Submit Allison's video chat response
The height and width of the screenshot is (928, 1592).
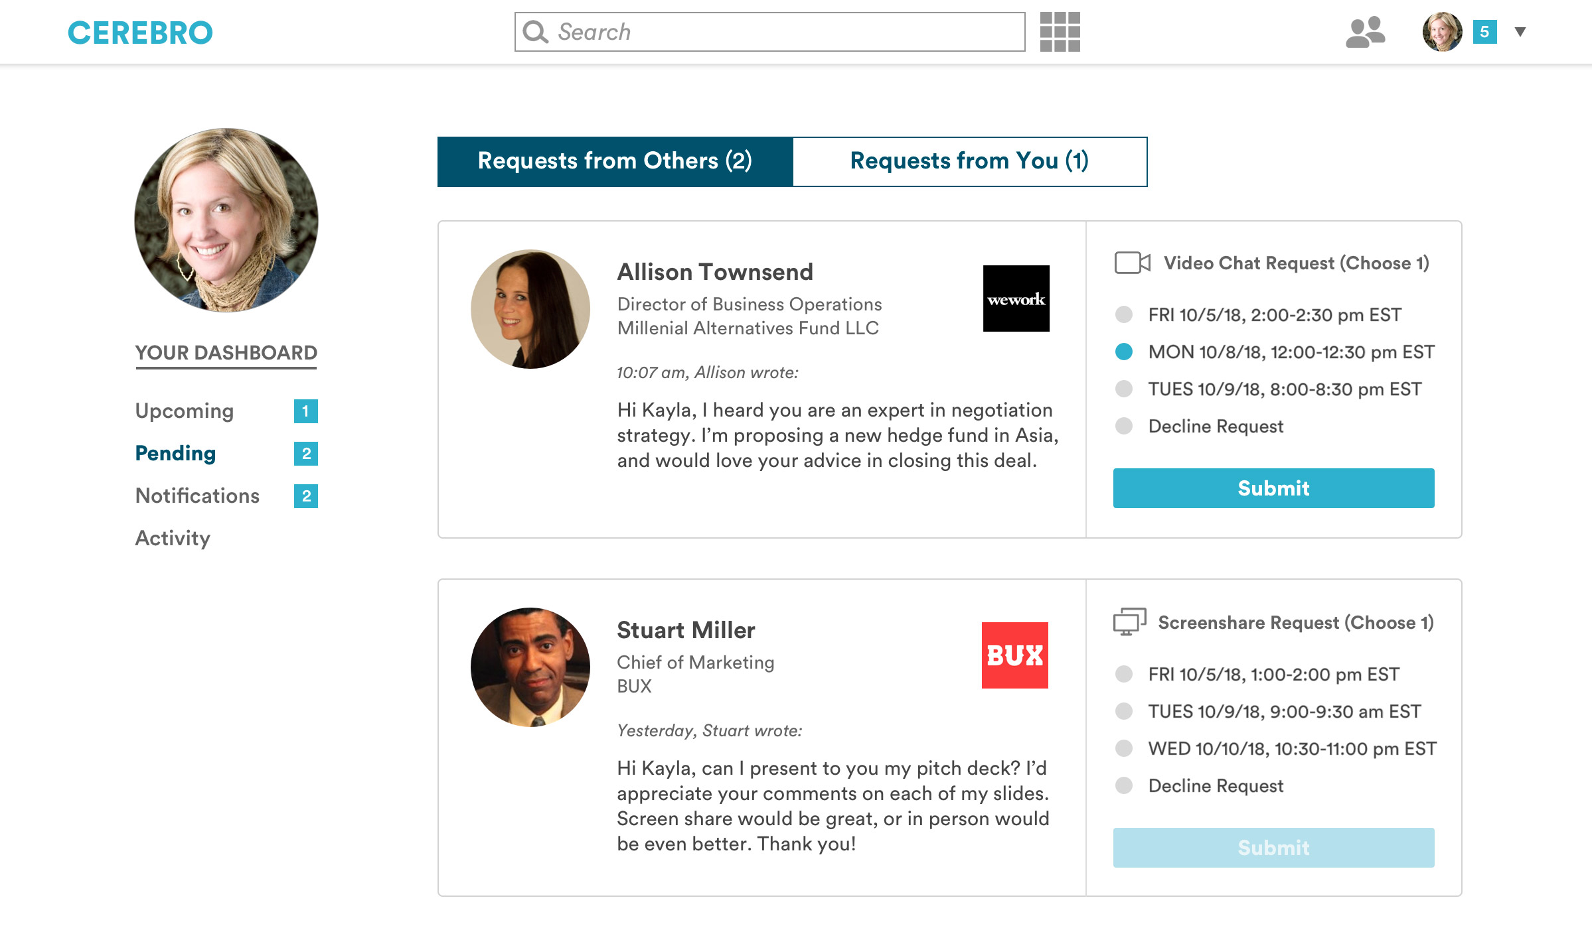tap(1273, 488)
